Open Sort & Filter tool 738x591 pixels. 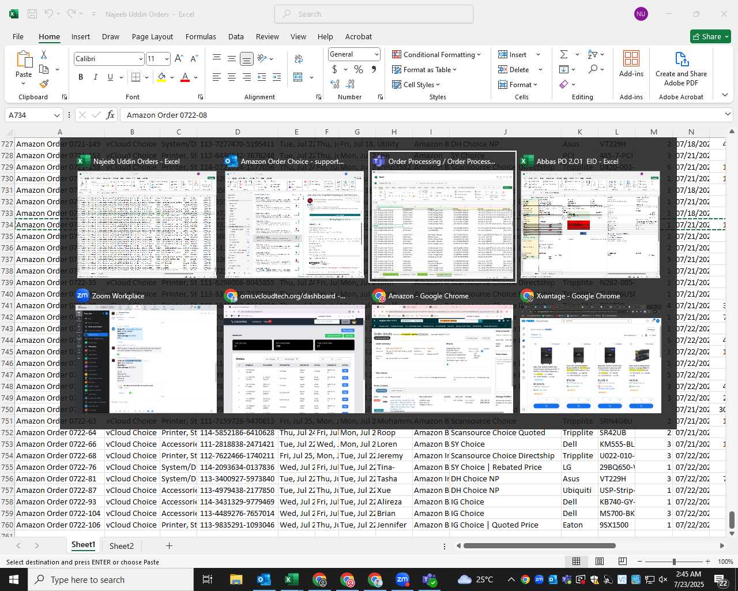point(593,54)
